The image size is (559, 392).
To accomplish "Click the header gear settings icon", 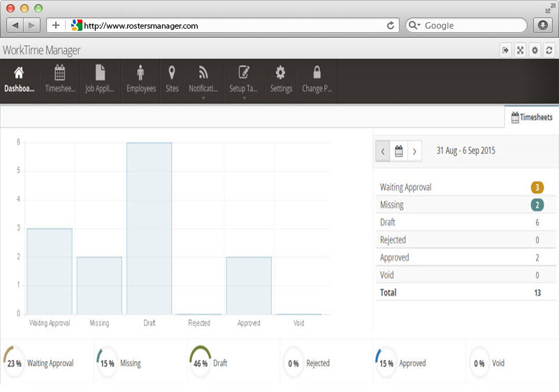I will click(x=535, y=50).
